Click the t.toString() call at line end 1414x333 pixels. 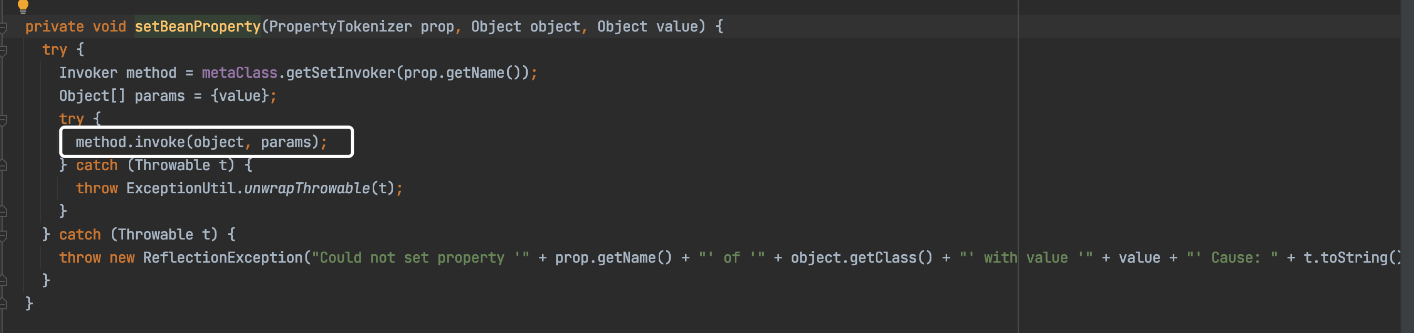1352,257
